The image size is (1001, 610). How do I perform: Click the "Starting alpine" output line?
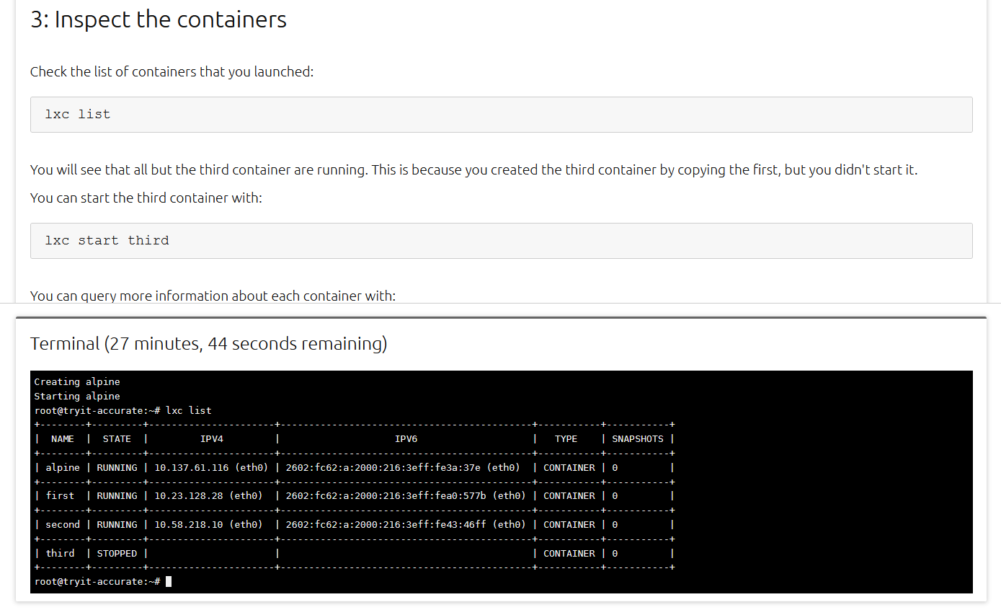click(77, 397)
